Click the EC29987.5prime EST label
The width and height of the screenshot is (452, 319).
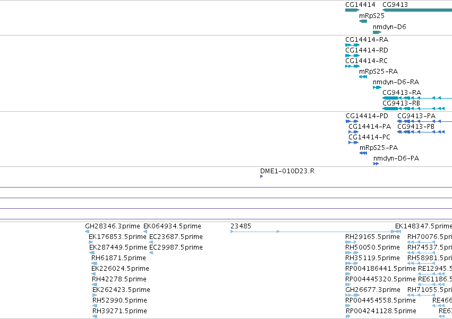[176, 247]
